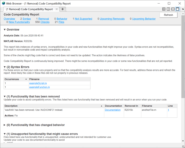Open the Behavior navigation link
This screenshot has height=148, width=185.
tap(62, 19)
